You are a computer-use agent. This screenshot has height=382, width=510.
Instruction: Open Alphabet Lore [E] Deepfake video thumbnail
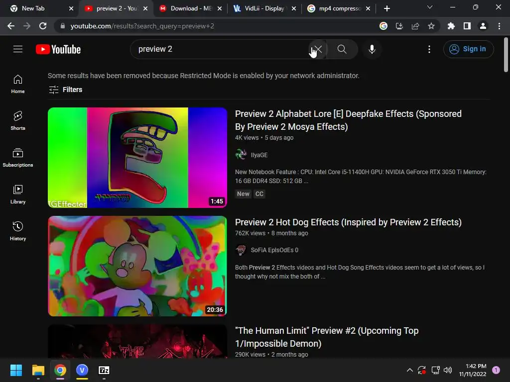[137, 158]
